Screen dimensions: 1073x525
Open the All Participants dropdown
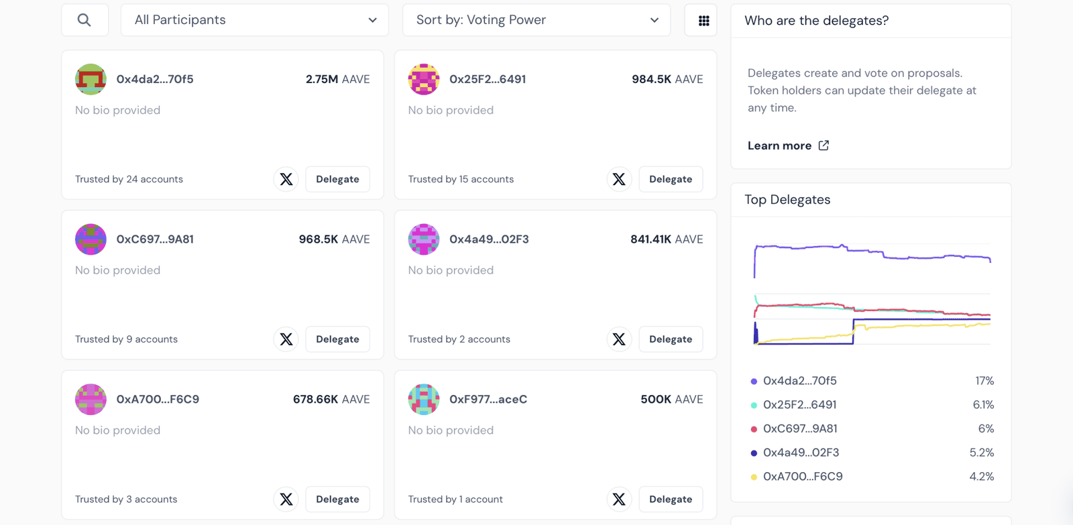pyautogui.click(x=255, y=20)
